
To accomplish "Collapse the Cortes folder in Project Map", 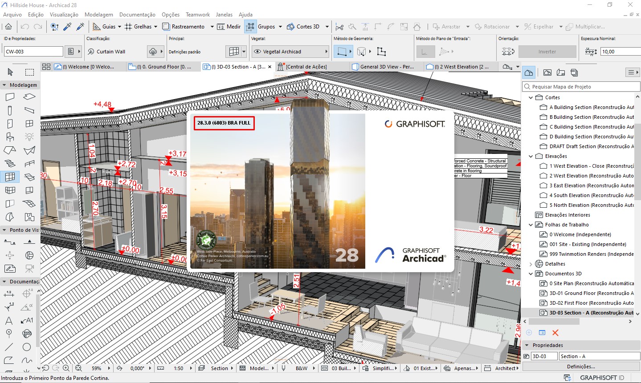I will click(531, 97).
